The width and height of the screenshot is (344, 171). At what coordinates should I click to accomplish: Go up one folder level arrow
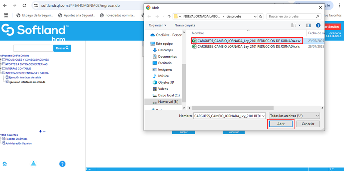pos(169,16)
